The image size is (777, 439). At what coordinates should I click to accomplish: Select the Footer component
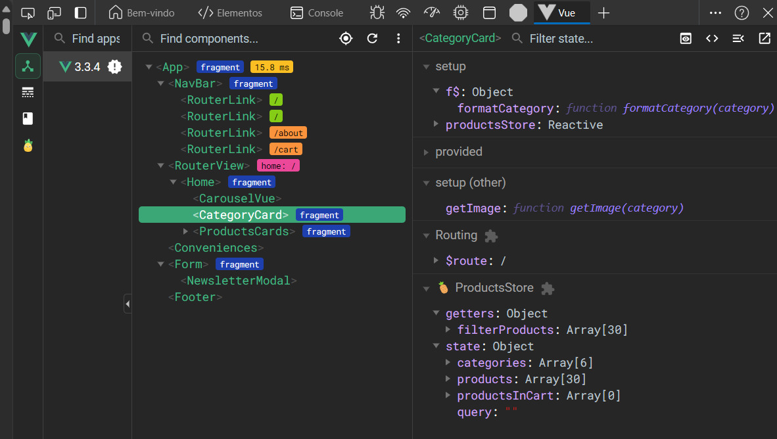[195, 297]
